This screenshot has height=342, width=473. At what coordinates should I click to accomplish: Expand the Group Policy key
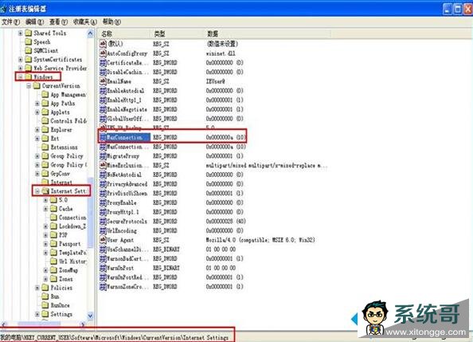37,156
